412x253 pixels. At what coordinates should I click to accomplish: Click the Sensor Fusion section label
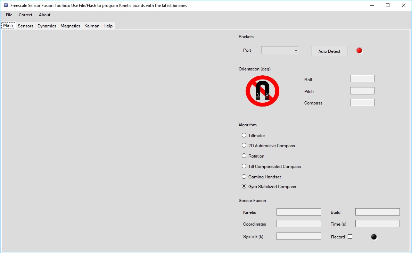pyautogui.click(x=252, y=201)
